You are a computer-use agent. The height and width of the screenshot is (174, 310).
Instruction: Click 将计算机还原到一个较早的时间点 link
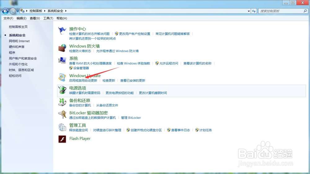pyautogui.click(x=92, y=38)
